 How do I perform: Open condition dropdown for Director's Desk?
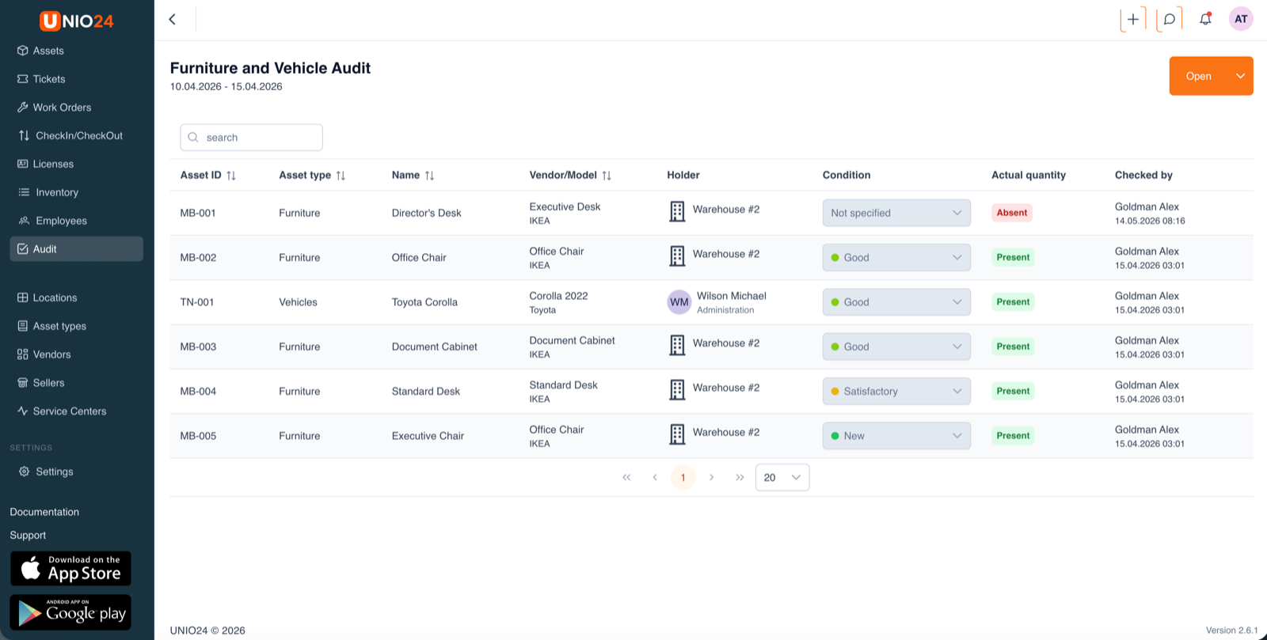point(896,213)
